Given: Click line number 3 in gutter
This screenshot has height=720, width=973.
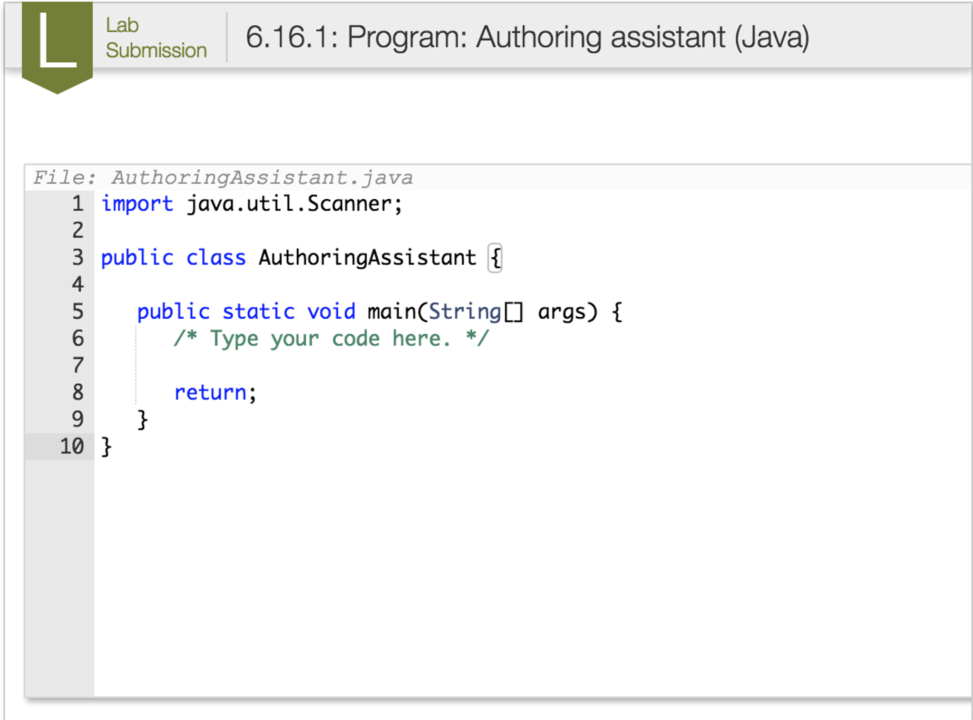Looking at the screenshot, I should tap(78, 258).
